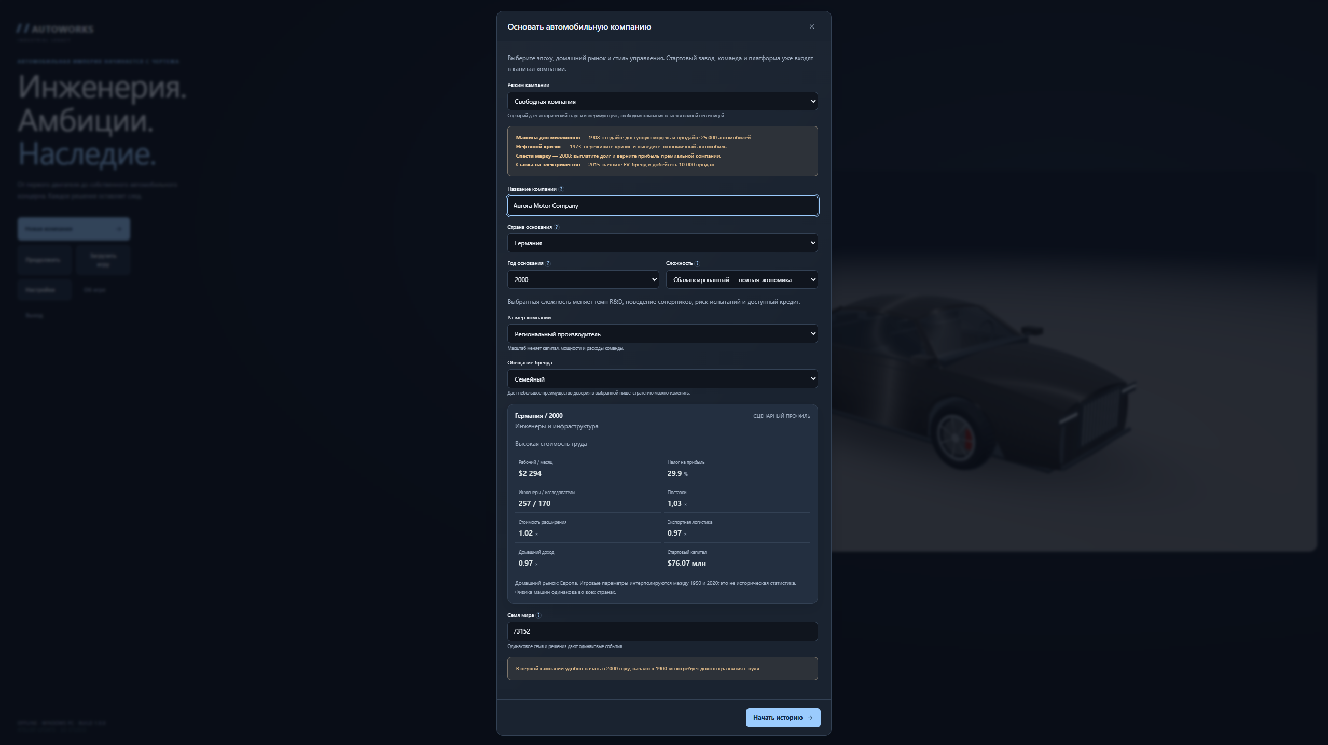This screenshot has height=745, width=1328.
Task: Click the profit tax value 29,9 %
Action: [x=677, y=473]
